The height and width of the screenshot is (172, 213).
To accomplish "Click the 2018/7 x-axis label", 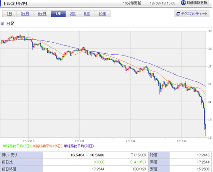I will coord(181,141).
